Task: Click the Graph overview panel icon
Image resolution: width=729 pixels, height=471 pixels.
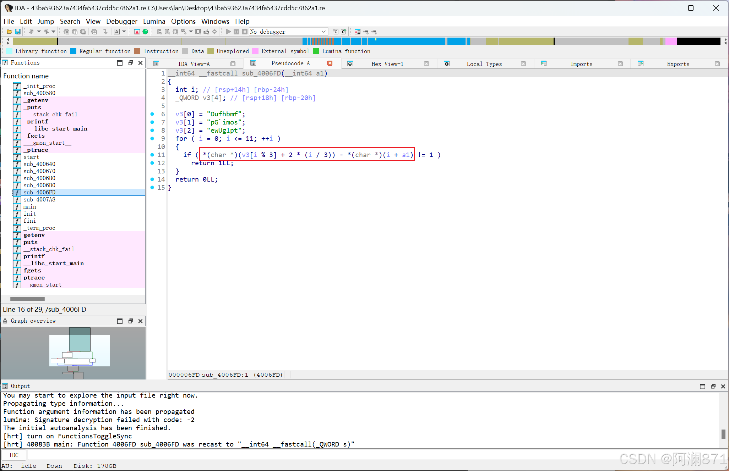Action: pyautogui.click(x=5, y=321)
